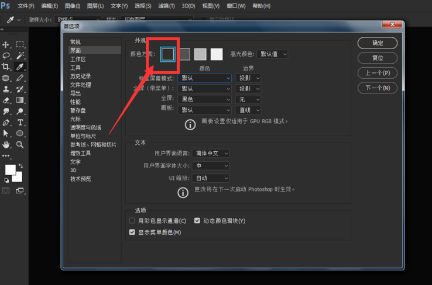Image resolution: width=432 pixels, height=285 pixels.
Task: Select the Rectangular Marquee tool
Action: (20, 44)
